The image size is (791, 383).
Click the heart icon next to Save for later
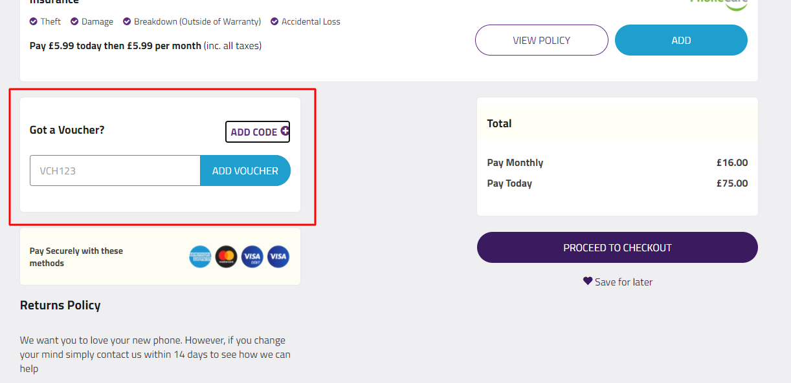click(x=587, y=281)
